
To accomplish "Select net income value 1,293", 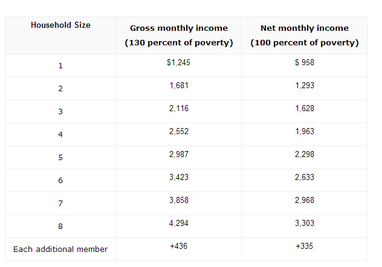I will coord(304,86).
